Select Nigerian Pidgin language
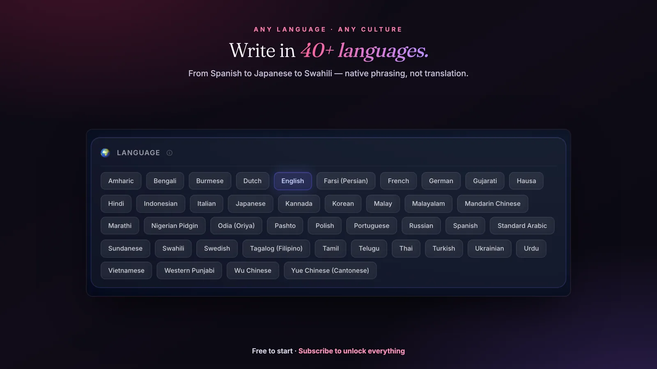 [x=175, y=225]
